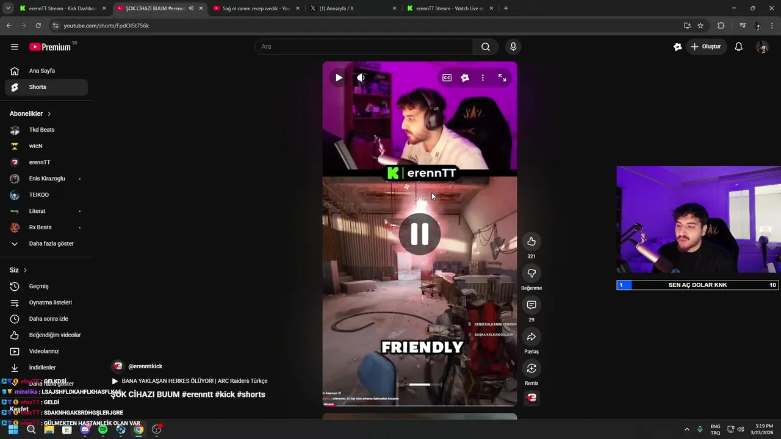Open the Short's sound source avatar
This screenshot has height=439, width=781.
(x=531, y=398)
